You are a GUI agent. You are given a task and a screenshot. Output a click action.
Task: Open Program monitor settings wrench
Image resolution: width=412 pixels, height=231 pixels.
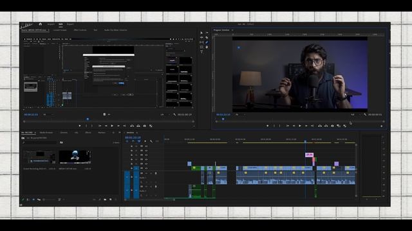(365, 115)
